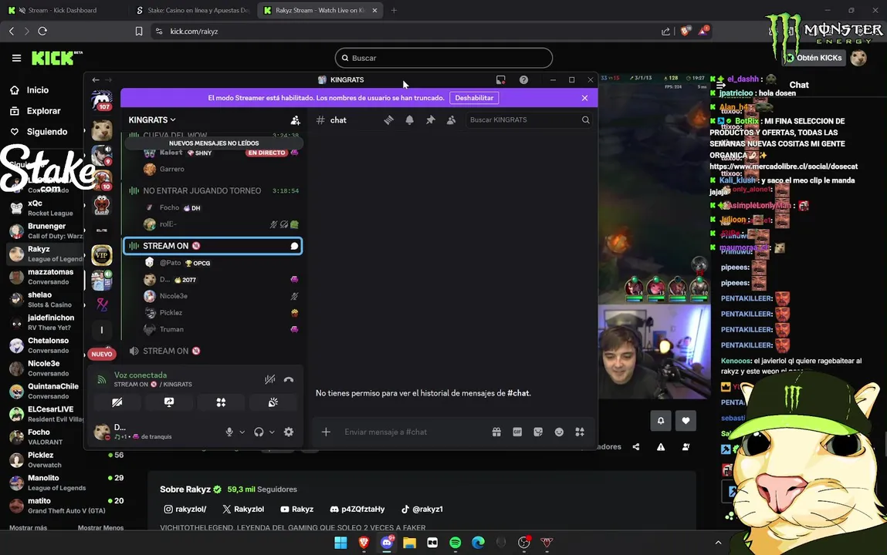Reload the kick.com/rakyz page
The width and height of the screenshot is (887, 555).
(42, 32)
